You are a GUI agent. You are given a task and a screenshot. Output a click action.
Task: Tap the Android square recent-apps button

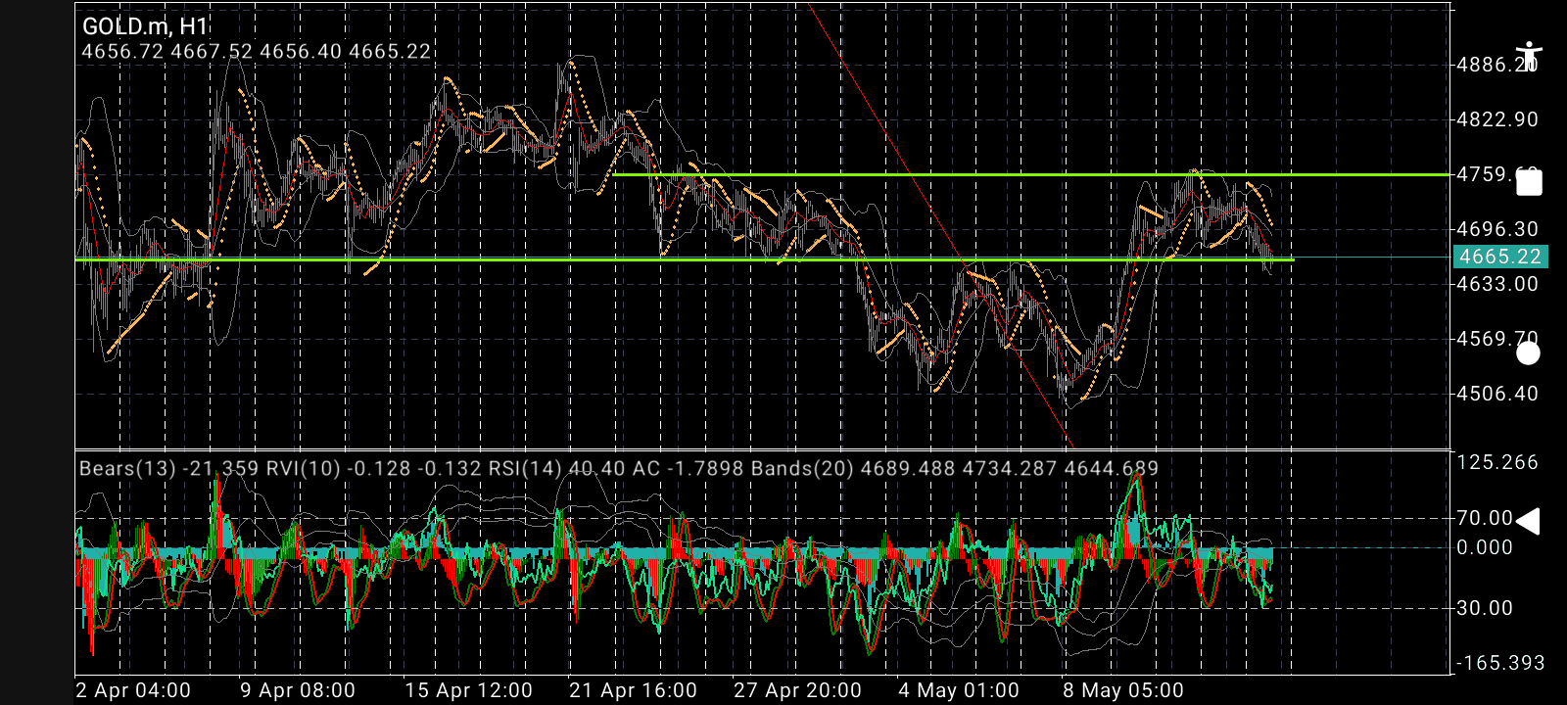pyautogui.click(x=1529, y=182)
